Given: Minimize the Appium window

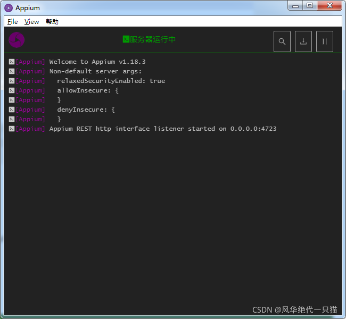Looking at the screenshot, I should [x=295, y=6].
